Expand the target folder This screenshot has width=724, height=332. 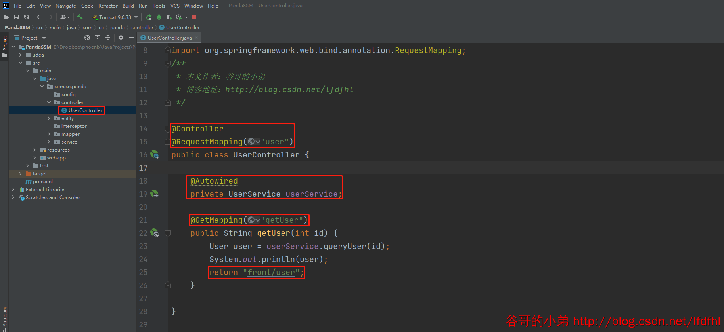pyautogui.click(x=21, y=173)
